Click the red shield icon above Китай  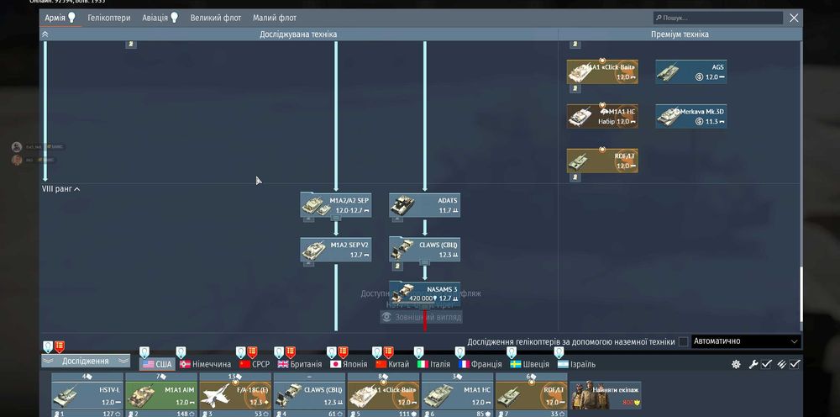pyautogui.click(x=388, y=352)
